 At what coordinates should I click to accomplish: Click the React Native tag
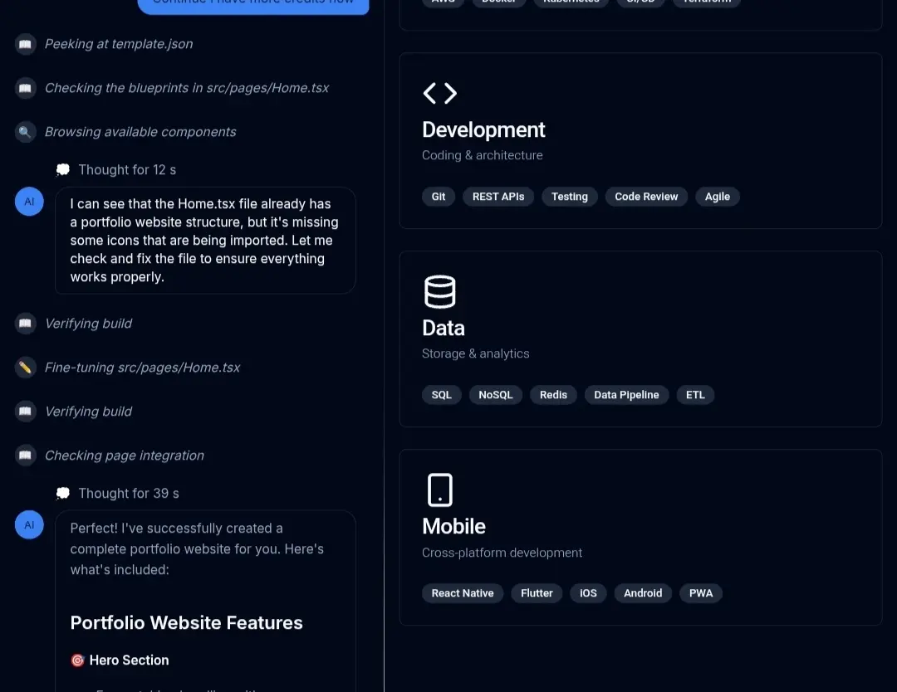pos(463,593)
